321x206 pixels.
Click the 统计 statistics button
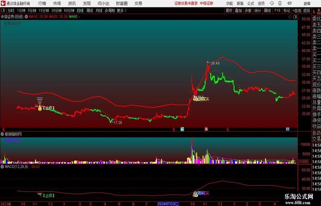click(x=257, y=10)
